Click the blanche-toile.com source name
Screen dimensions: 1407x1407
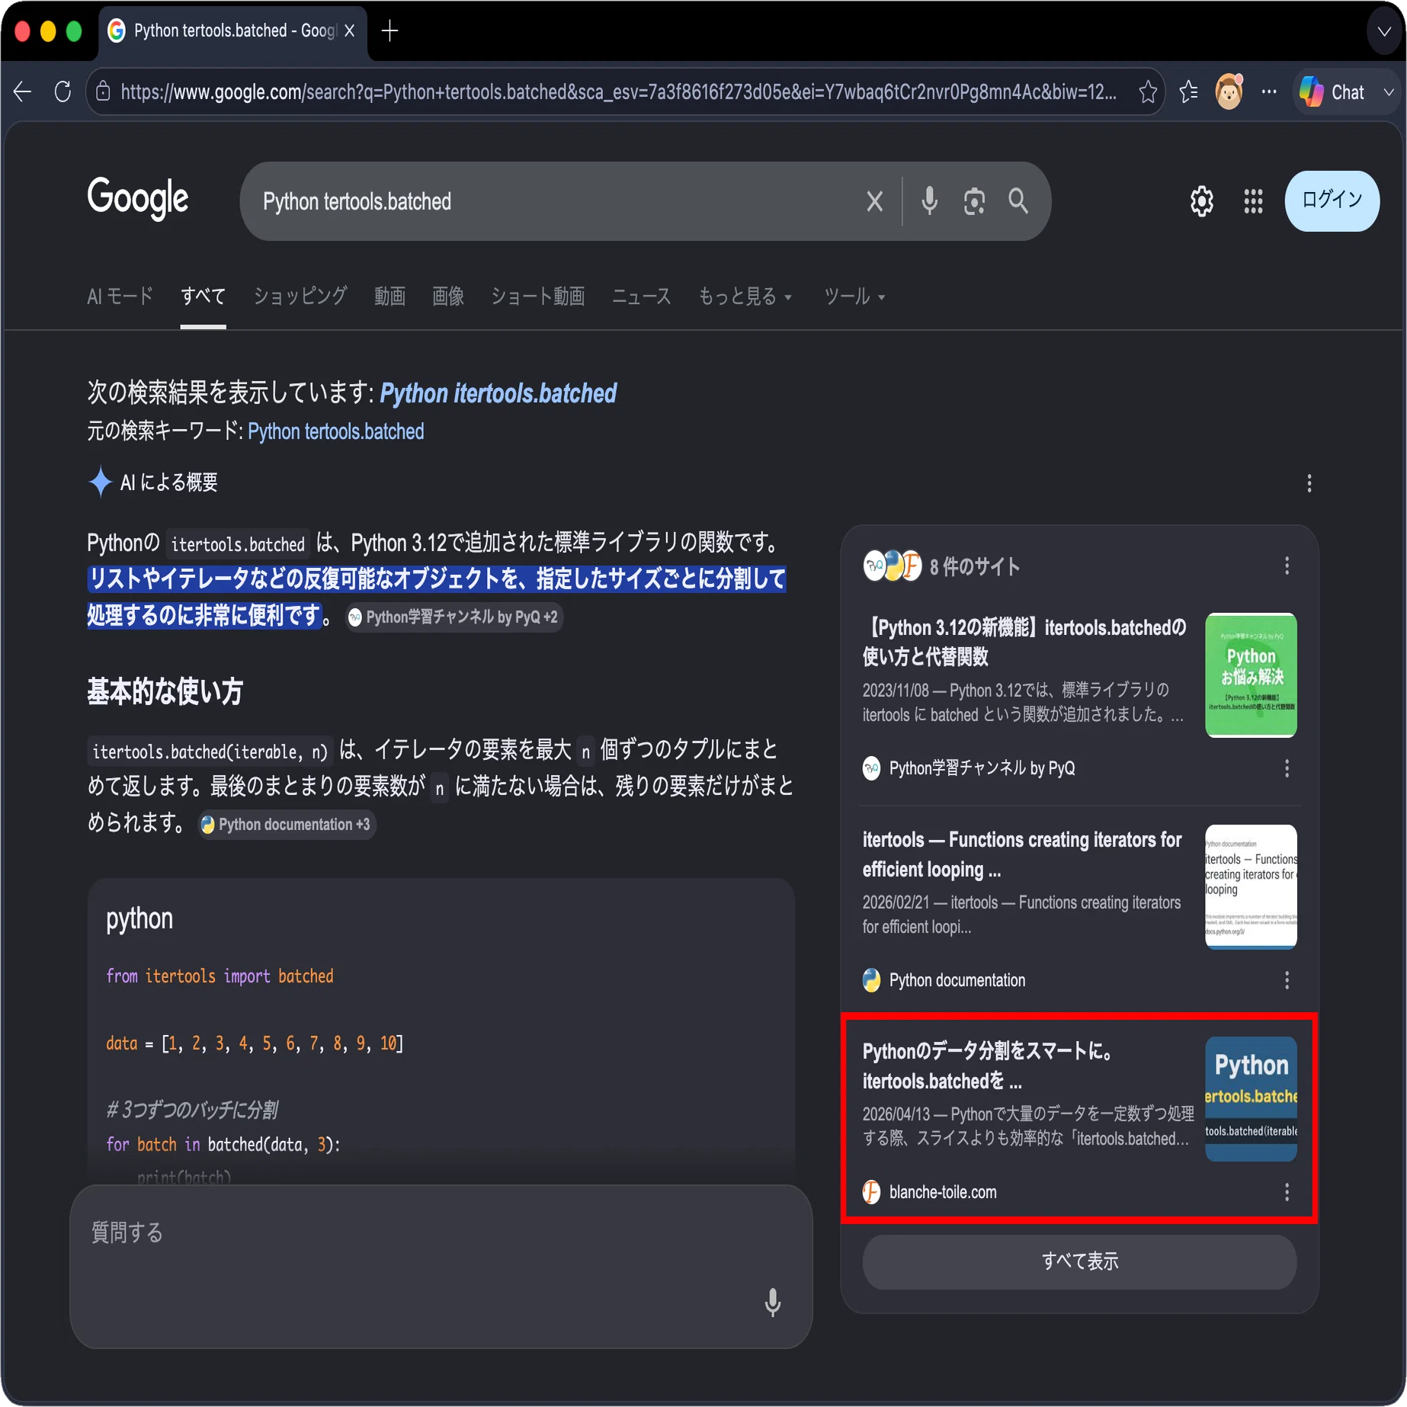click(943, 1192)
